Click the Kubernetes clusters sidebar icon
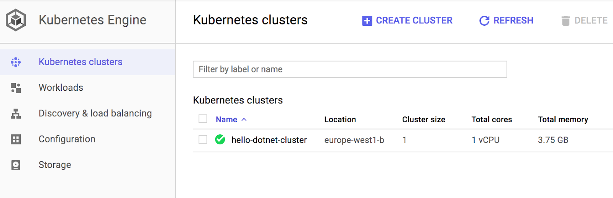The image size is (613, 198). (x=16, y=62)
